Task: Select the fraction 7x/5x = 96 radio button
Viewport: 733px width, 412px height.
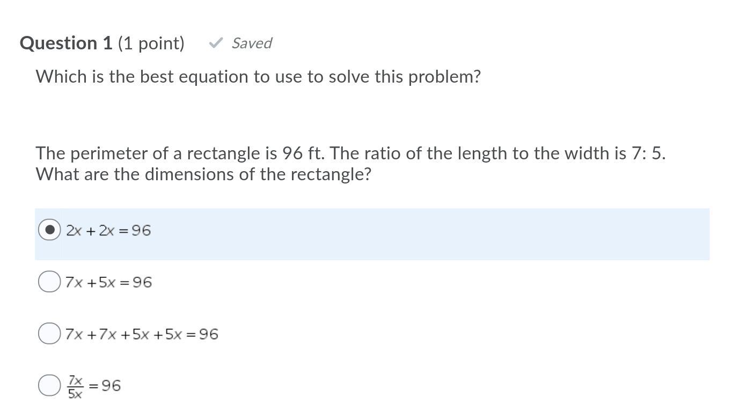Action: (x=49, y=385)
